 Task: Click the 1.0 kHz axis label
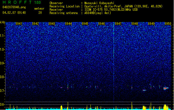click(2, 50)
